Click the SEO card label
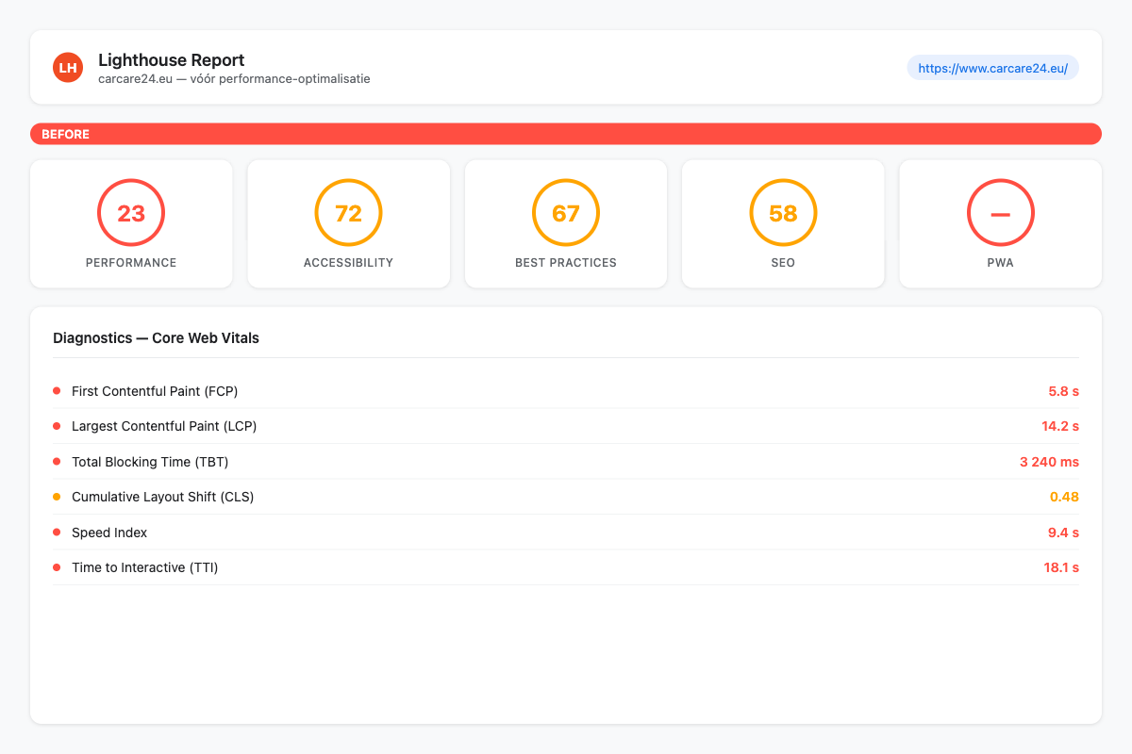The width and height of the screenshot is (1132, 754). [783, 263]
